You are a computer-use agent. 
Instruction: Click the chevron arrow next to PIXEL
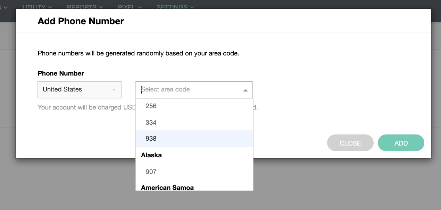coord(139,7)
